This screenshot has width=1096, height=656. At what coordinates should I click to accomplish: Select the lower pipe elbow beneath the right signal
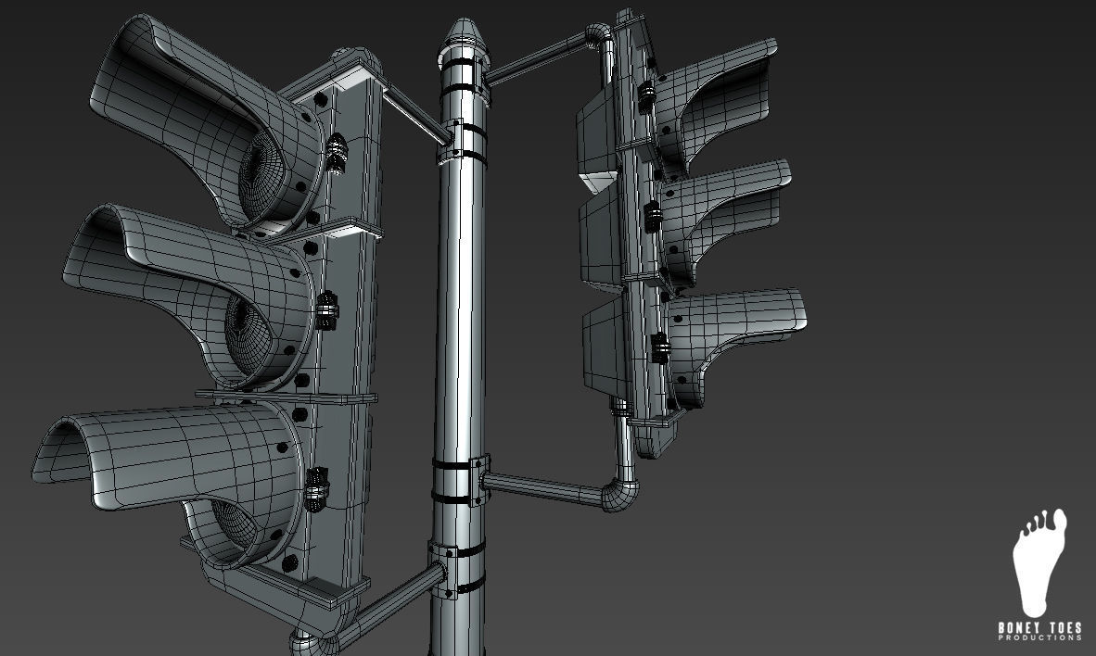[x=620, y=495]
